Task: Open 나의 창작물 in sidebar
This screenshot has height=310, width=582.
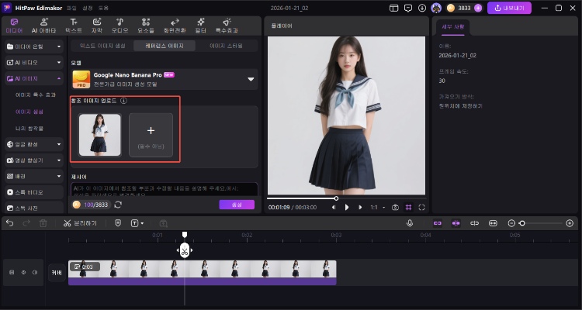Action: click(x=29, y=129)
